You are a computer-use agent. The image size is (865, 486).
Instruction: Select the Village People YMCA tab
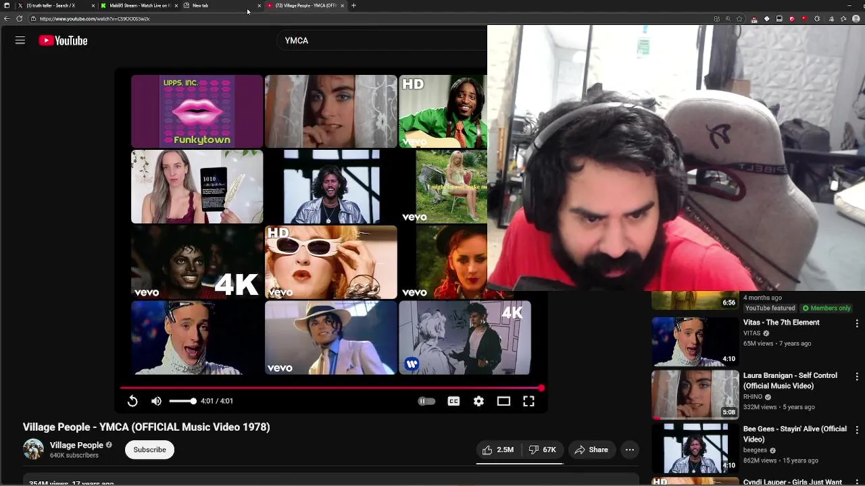click(305, 5)
